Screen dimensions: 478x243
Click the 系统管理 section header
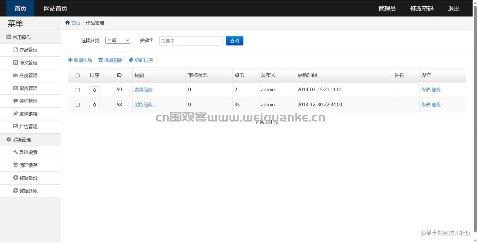[x=30, y=140]
